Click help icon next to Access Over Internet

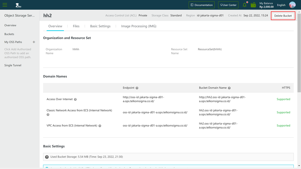[75, 99]
